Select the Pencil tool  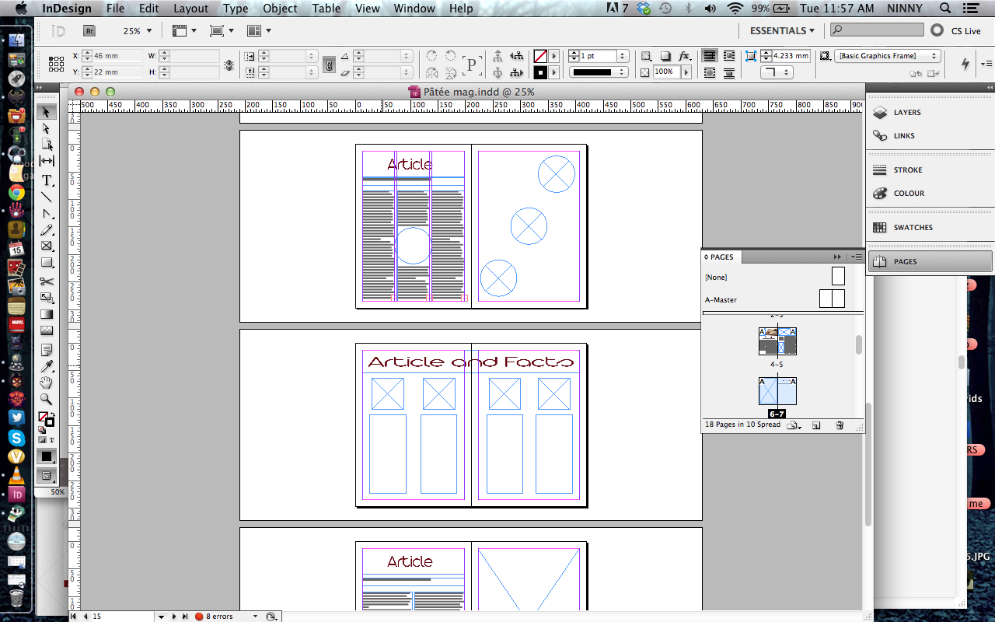(x=47, y=229)
